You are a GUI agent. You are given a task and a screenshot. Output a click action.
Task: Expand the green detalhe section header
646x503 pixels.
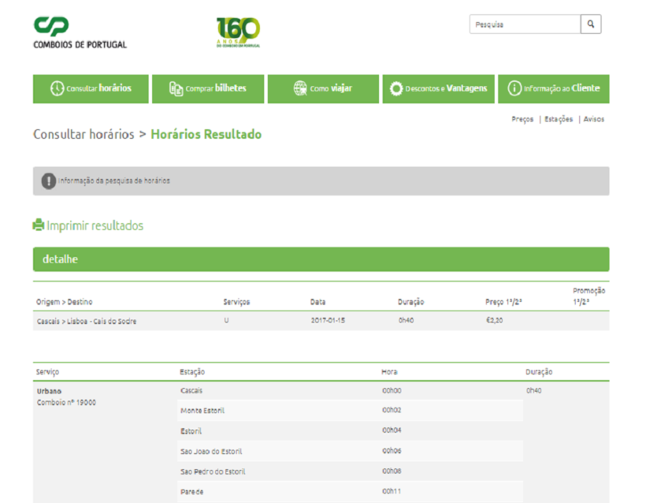point(321,259)
